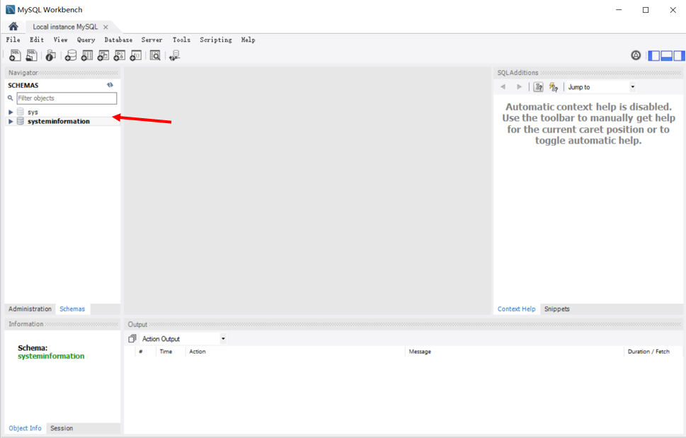Create a new view toolbar icon
The height and width of the screenshot is (438, 686).
103,55
